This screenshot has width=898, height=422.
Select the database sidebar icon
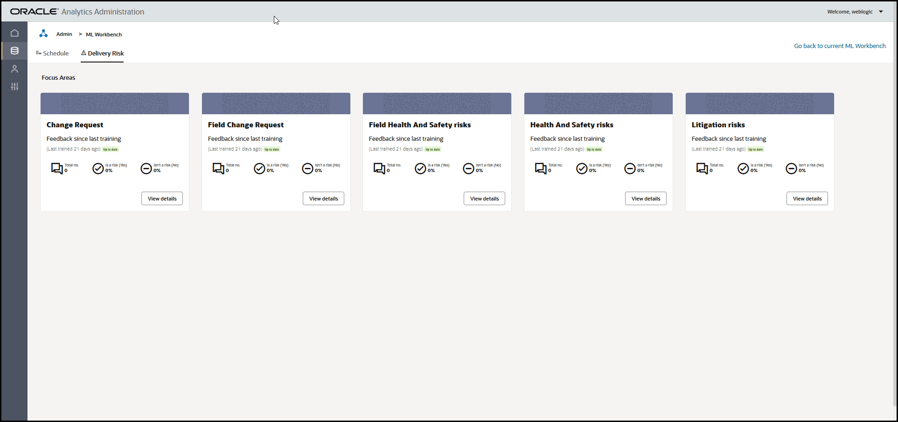14,51
